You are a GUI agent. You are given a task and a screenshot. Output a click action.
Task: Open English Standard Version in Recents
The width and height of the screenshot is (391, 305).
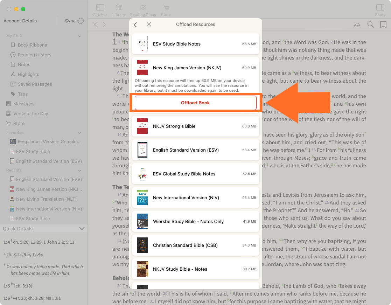tap(46, 180)
